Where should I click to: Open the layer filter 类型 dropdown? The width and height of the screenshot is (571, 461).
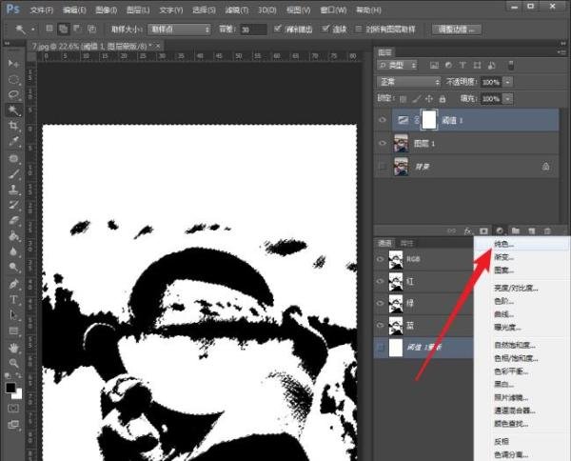(397, 65)
